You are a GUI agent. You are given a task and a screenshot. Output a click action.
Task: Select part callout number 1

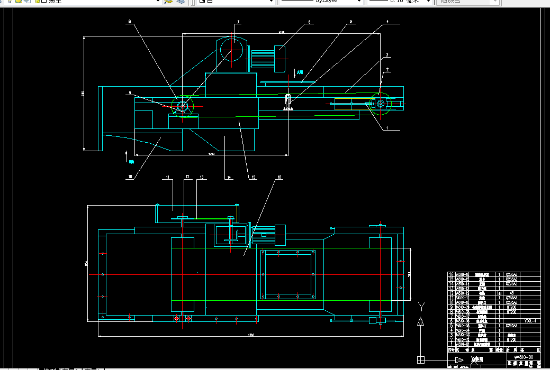(x=387, y=128)
